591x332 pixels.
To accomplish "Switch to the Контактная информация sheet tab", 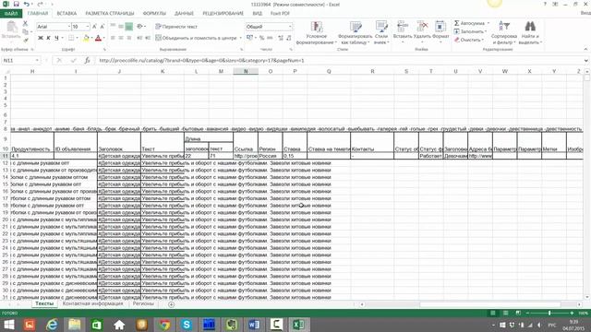I will 92,303.
